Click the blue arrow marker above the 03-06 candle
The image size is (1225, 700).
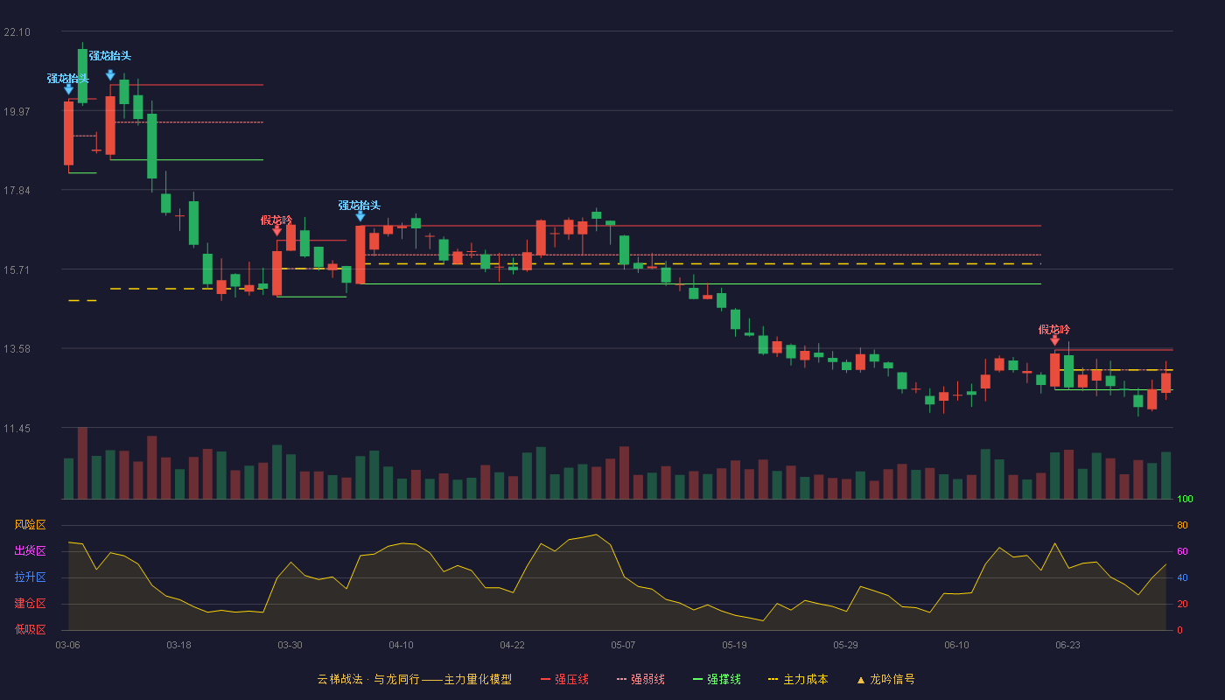(68, 89)
